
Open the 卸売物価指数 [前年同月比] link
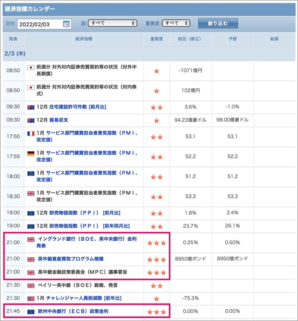pos(89,226)
